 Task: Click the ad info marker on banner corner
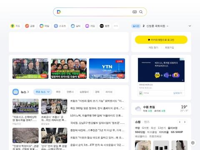coord(182,59)
